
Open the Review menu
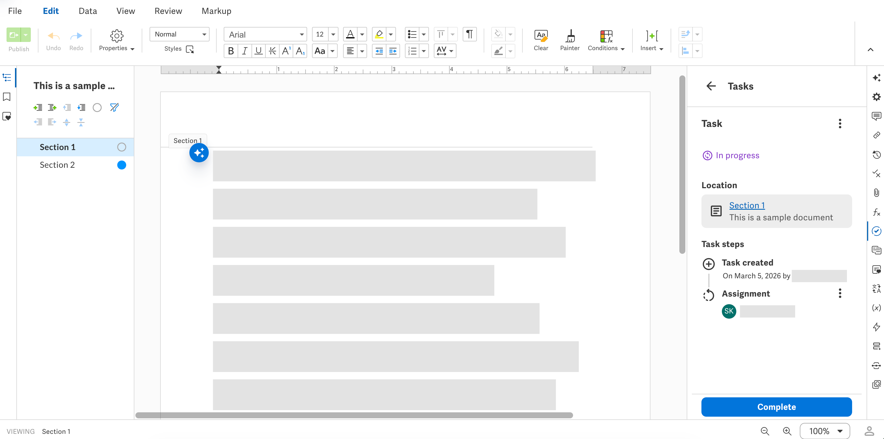pyautogui.click(x=168, y=11)
